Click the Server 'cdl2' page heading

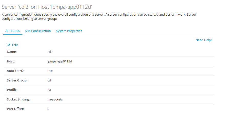click(x=47, y=7)
